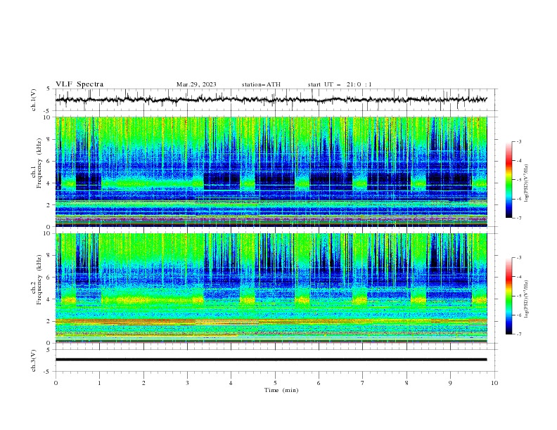Screen dimensions: 557x430
Task: Click time axis tick label "9"
Action: click(450, 383)
